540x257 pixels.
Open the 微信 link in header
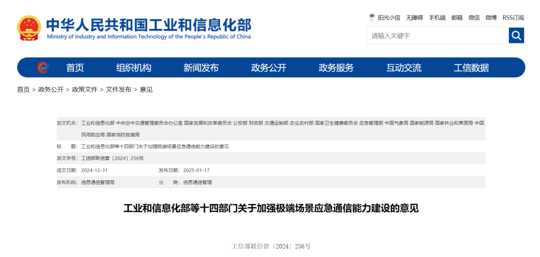point(474,18)
